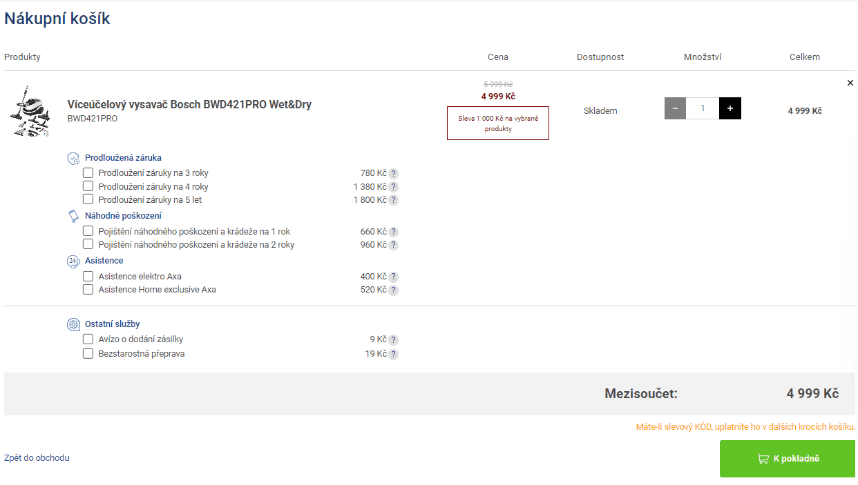Click the Dostupnost column header
This screenshot has height=485, width=858.
[600, 57]
